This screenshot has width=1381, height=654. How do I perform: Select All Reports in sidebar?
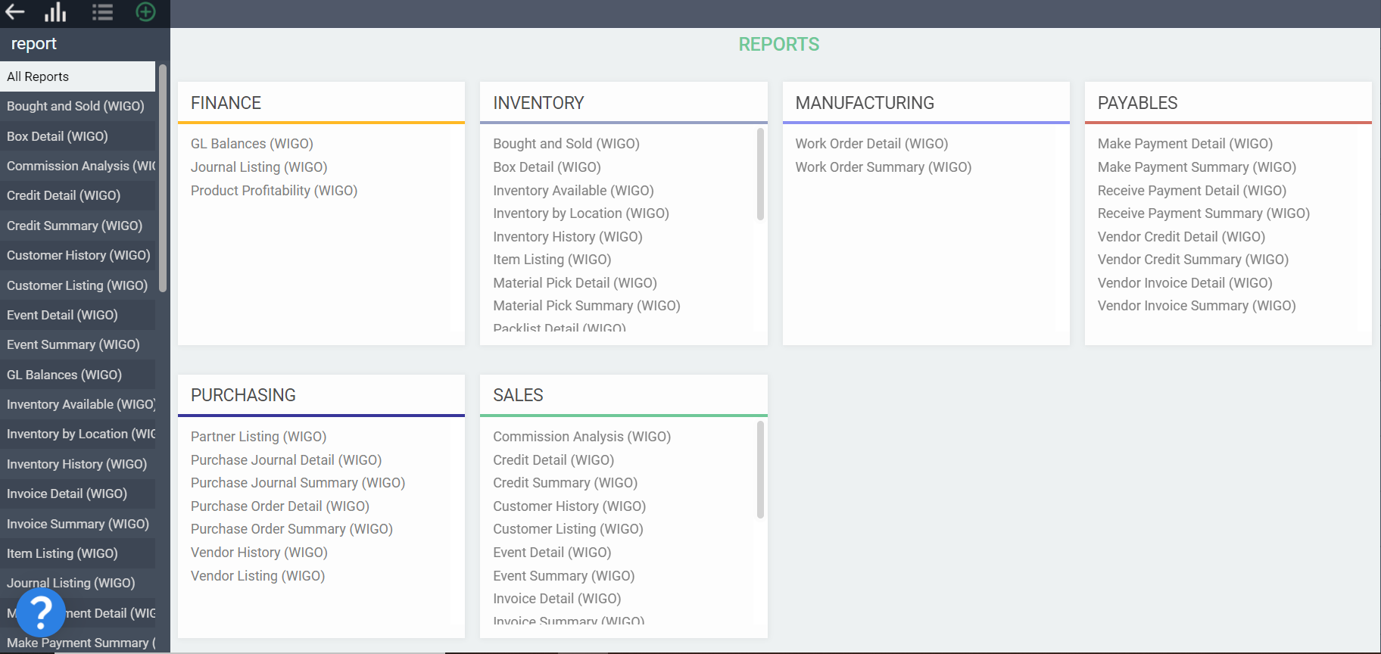(x=77, y=76)
